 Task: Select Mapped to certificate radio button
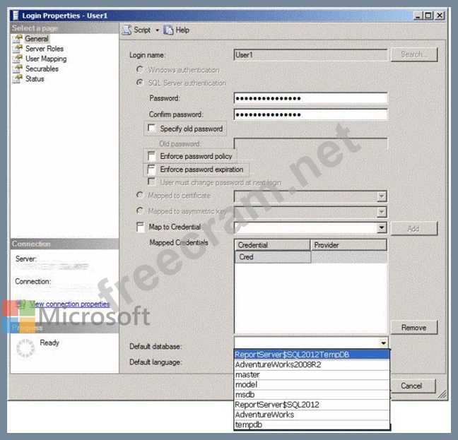[x=140, y=195]
